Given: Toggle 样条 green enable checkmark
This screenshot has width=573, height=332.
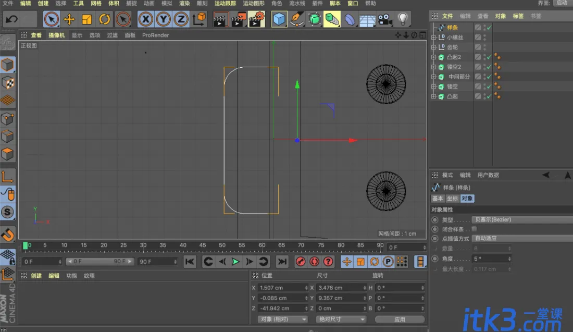Looking at the screenshot, I should coord(489,28).
